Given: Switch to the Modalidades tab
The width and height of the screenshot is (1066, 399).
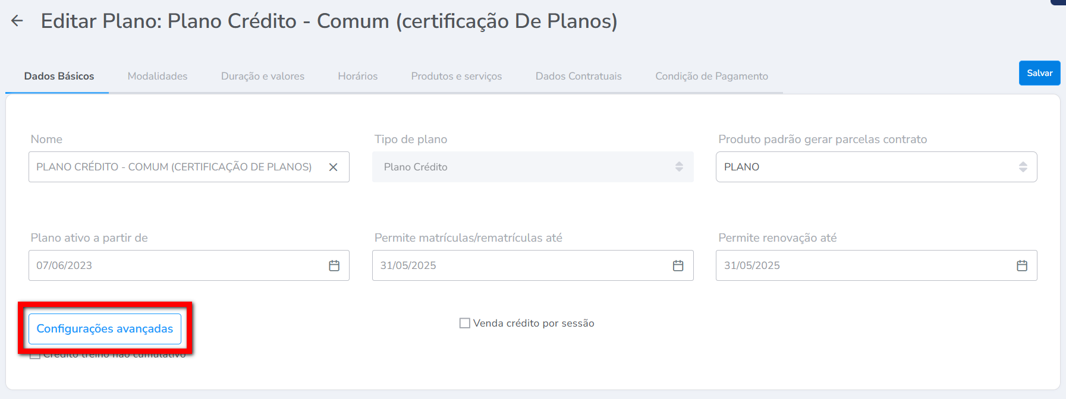Looking at the screenshot, I should (158, 76).
